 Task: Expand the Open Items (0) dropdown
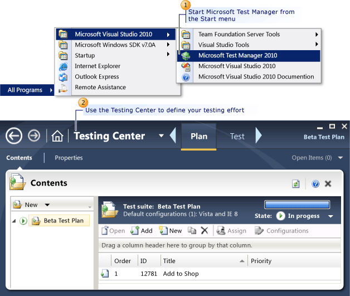tap(340, 158)
